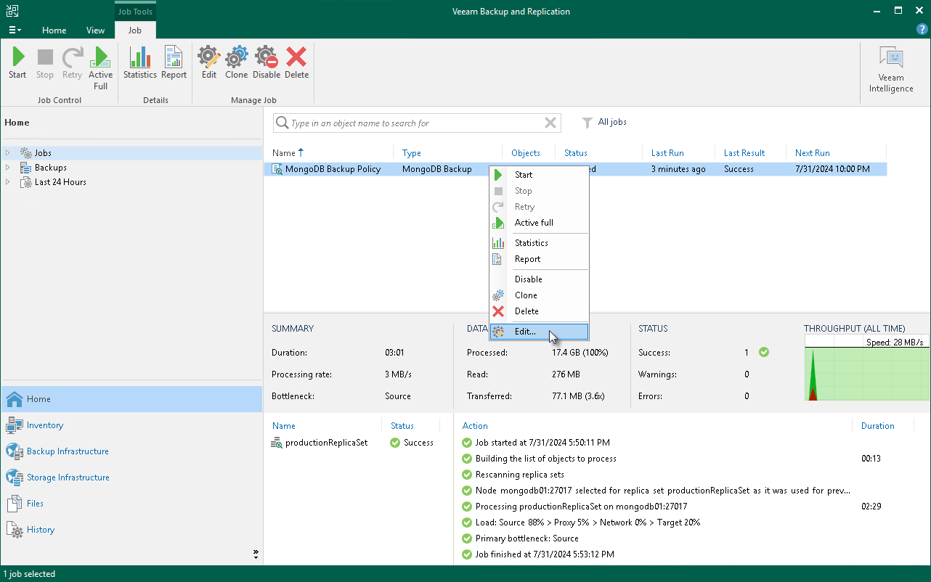Select the Jobs tree item

coord(43,153)
